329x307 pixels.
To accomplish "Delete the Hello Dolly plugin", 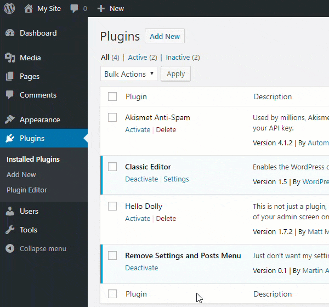I will pos(166,218).
